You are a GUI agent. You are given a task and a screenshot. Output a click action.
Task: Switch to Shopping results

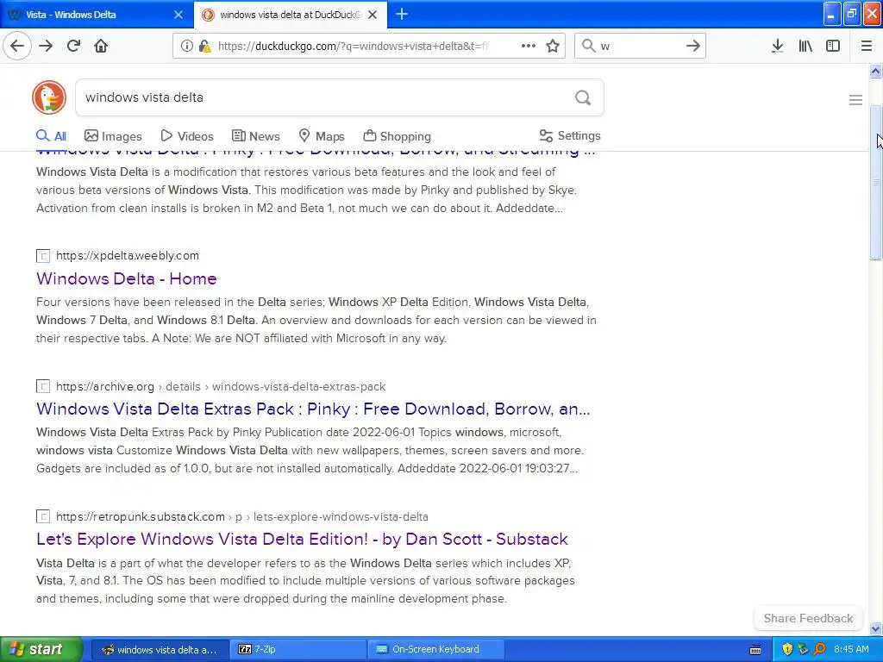397,135
